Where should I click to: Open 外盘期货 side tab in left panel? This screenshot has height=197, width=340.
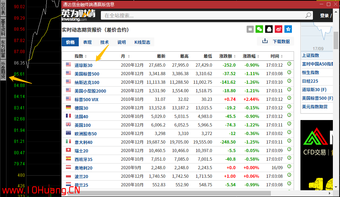click(x=3, y=71)
